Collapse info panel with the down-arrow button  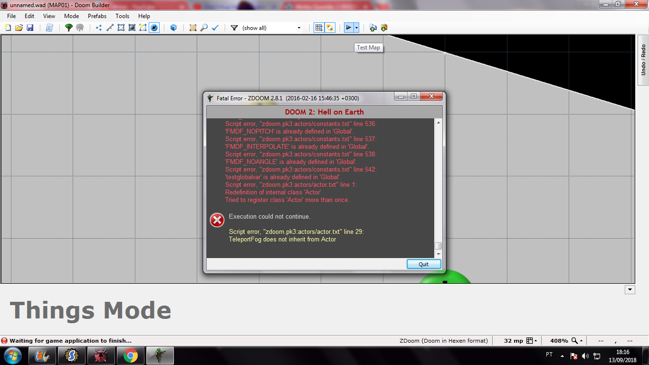(x=630, y=289)
